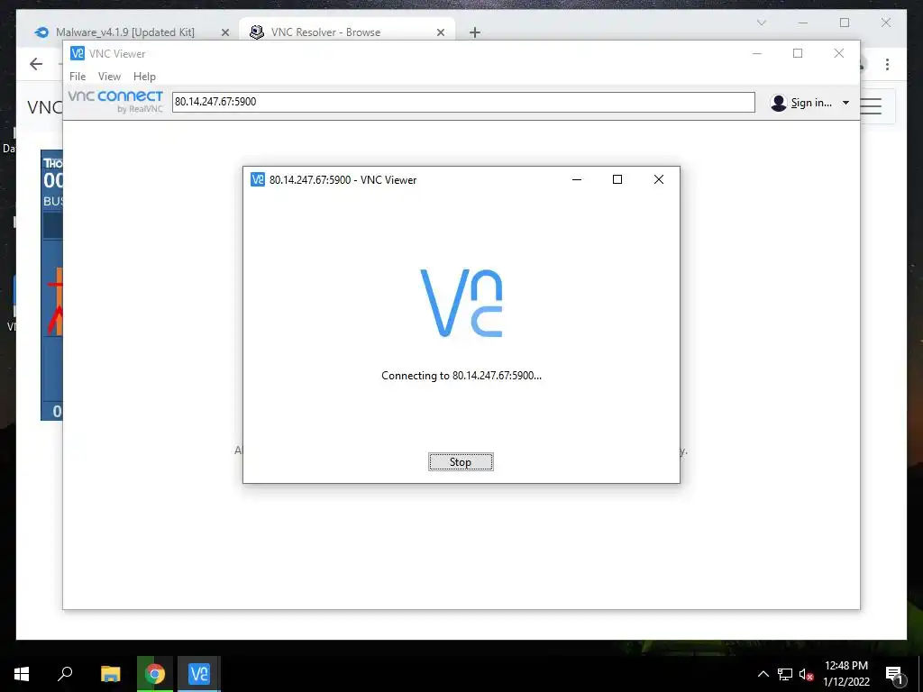Minimize the main VNC Viewer window

(x=757, y=53)
